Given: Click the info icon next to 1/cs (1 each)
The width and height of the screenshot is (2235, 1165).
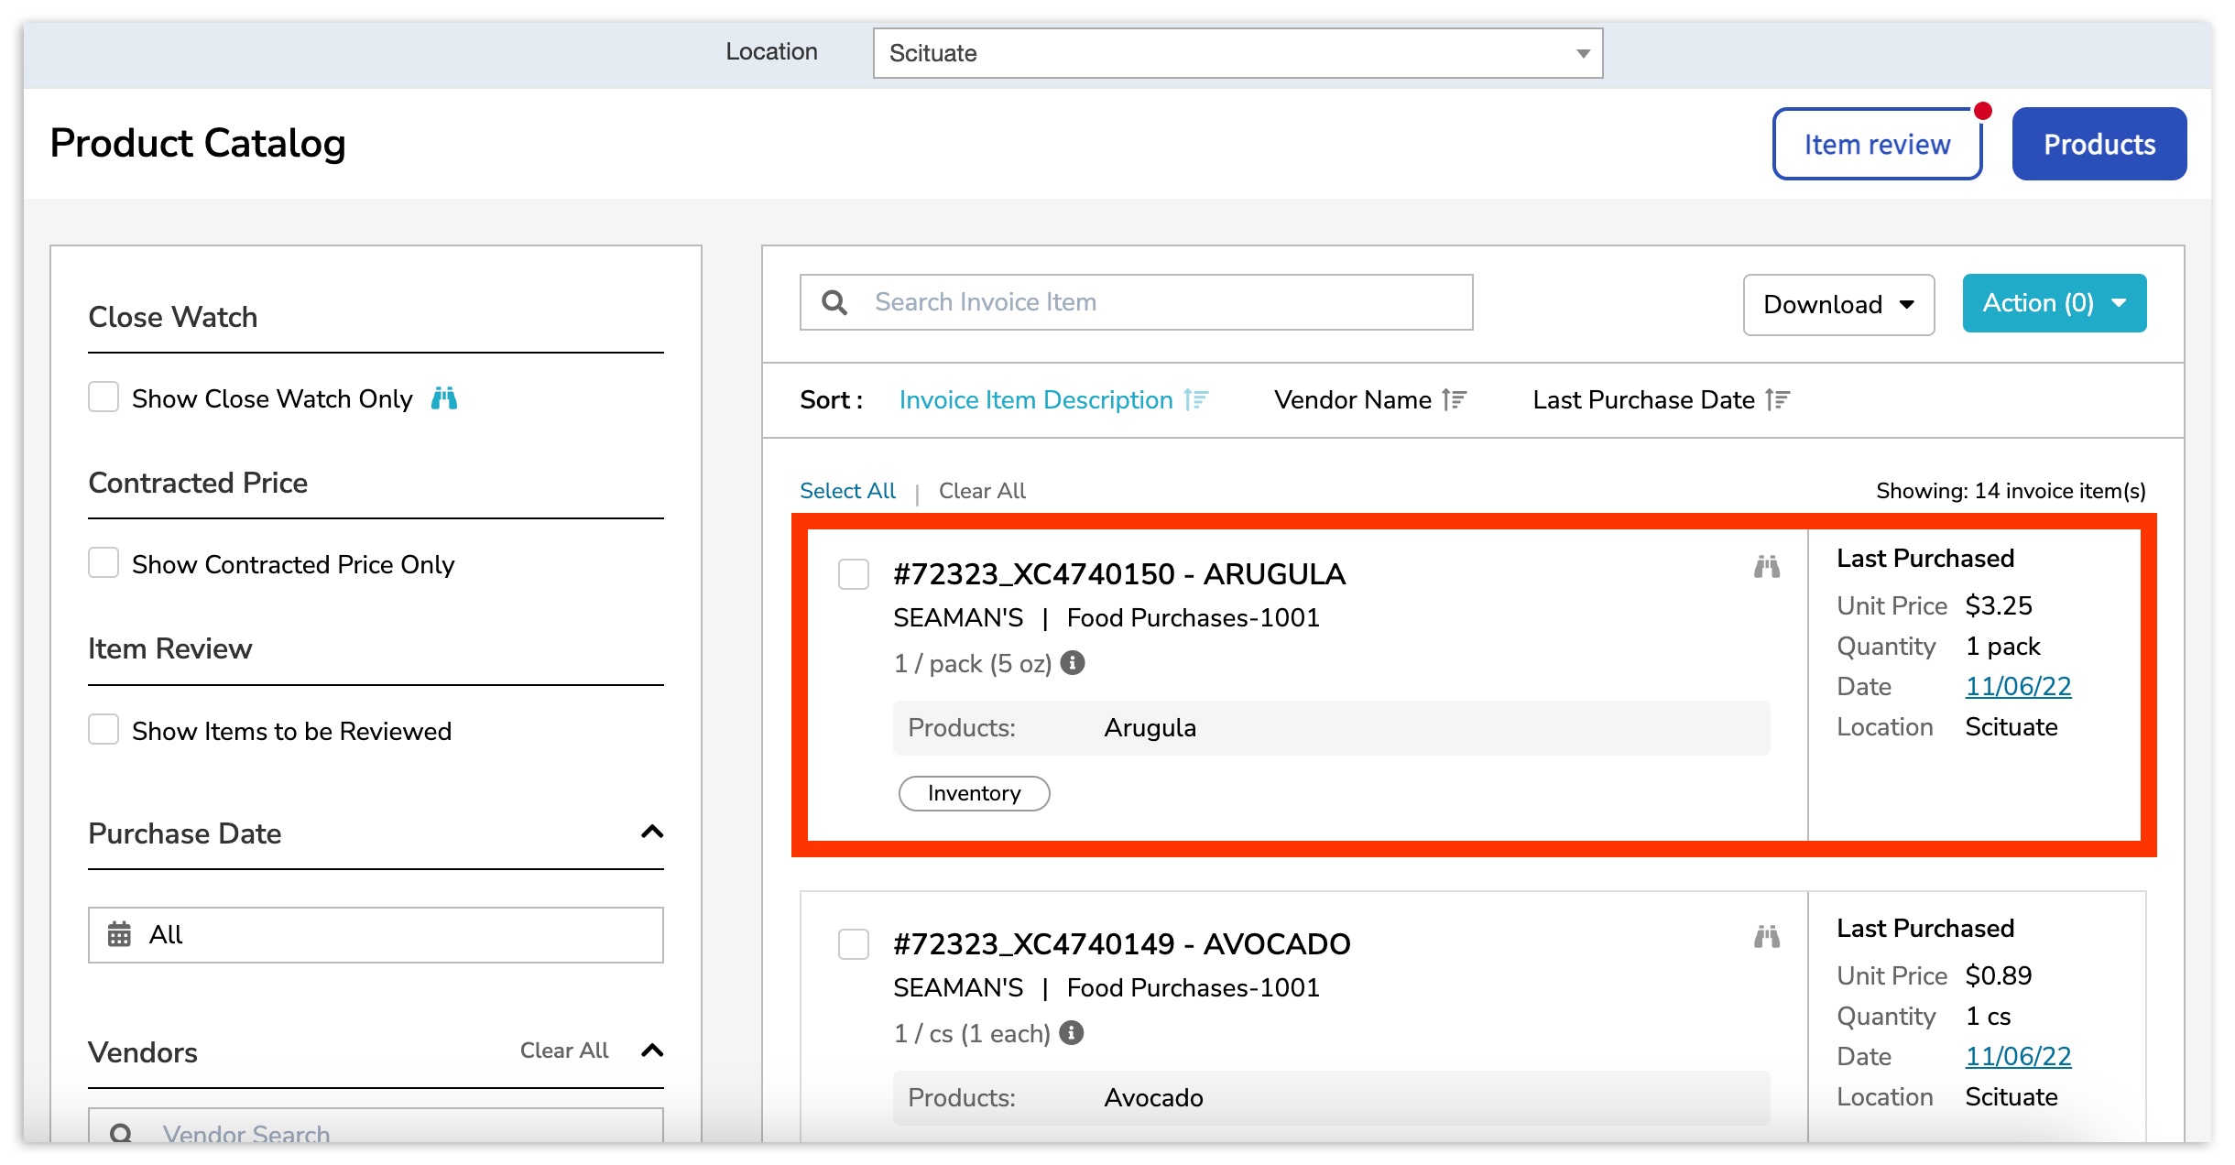Looking at the screenshot, I should 1073,1033.
